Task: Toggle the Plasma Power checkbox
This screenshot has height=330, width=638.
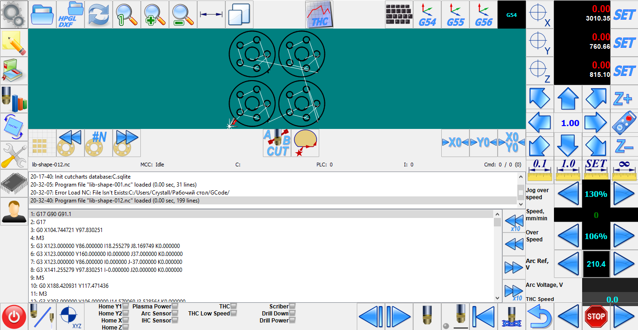Action: coord(175,307)
